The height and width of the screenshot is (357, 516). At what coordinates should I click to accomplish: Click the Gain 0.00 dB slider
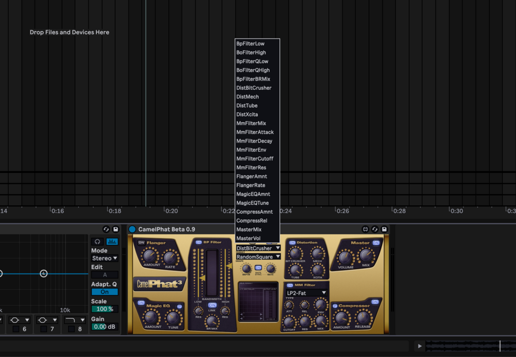(105, 327)
